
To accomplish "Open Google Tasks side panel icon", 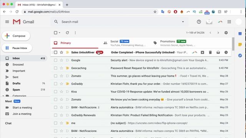I will tap(240, 55).
